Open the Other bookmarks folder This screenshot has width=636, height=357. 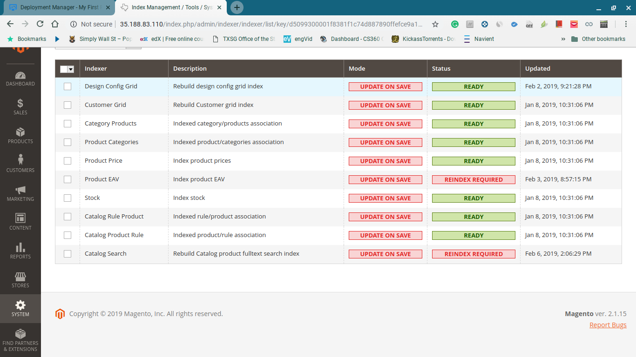click(x=600, y=39)
